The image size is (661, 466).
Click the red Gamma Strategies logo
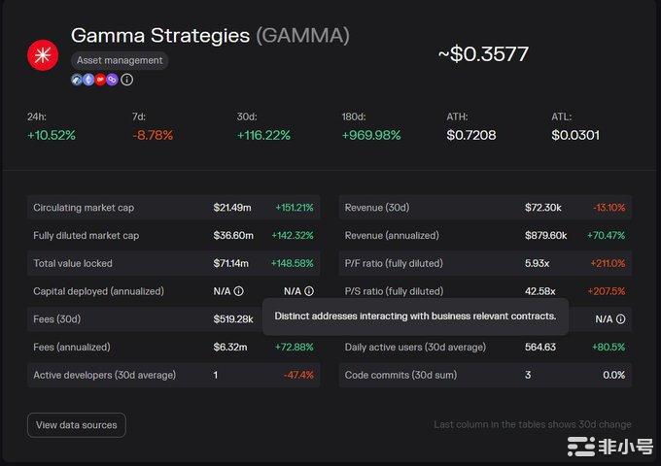pos(43,54)
